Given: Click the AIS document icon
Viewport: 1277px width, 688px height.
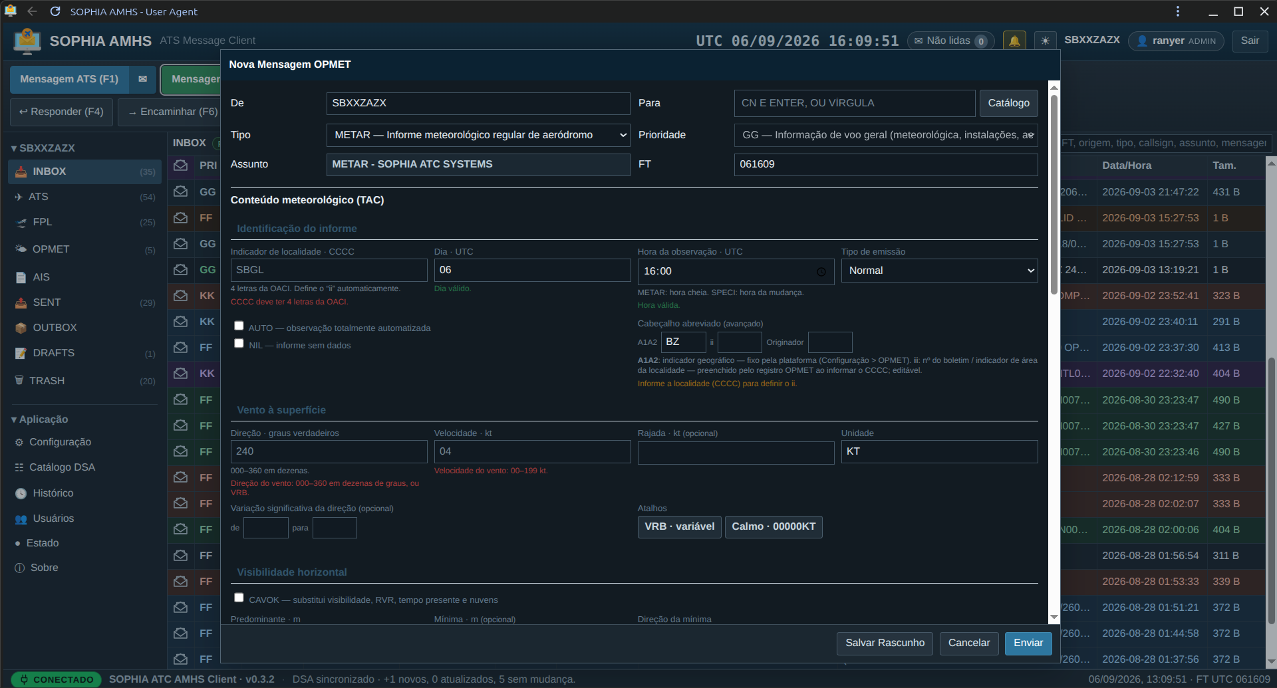Looking at the screenshot, I should point(21,277).
